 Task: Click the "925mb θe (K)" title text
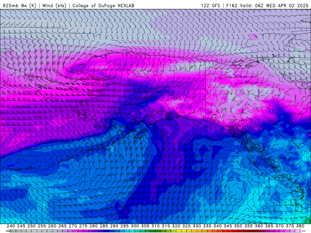click(19, 5)
